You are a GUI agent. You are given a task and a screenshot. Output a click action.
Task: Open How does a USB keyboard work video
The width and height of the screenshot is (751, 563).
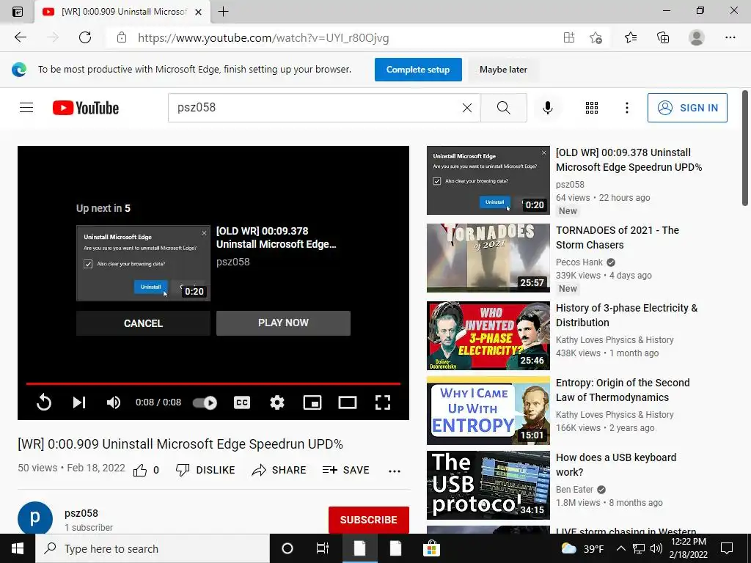point(616,464)
